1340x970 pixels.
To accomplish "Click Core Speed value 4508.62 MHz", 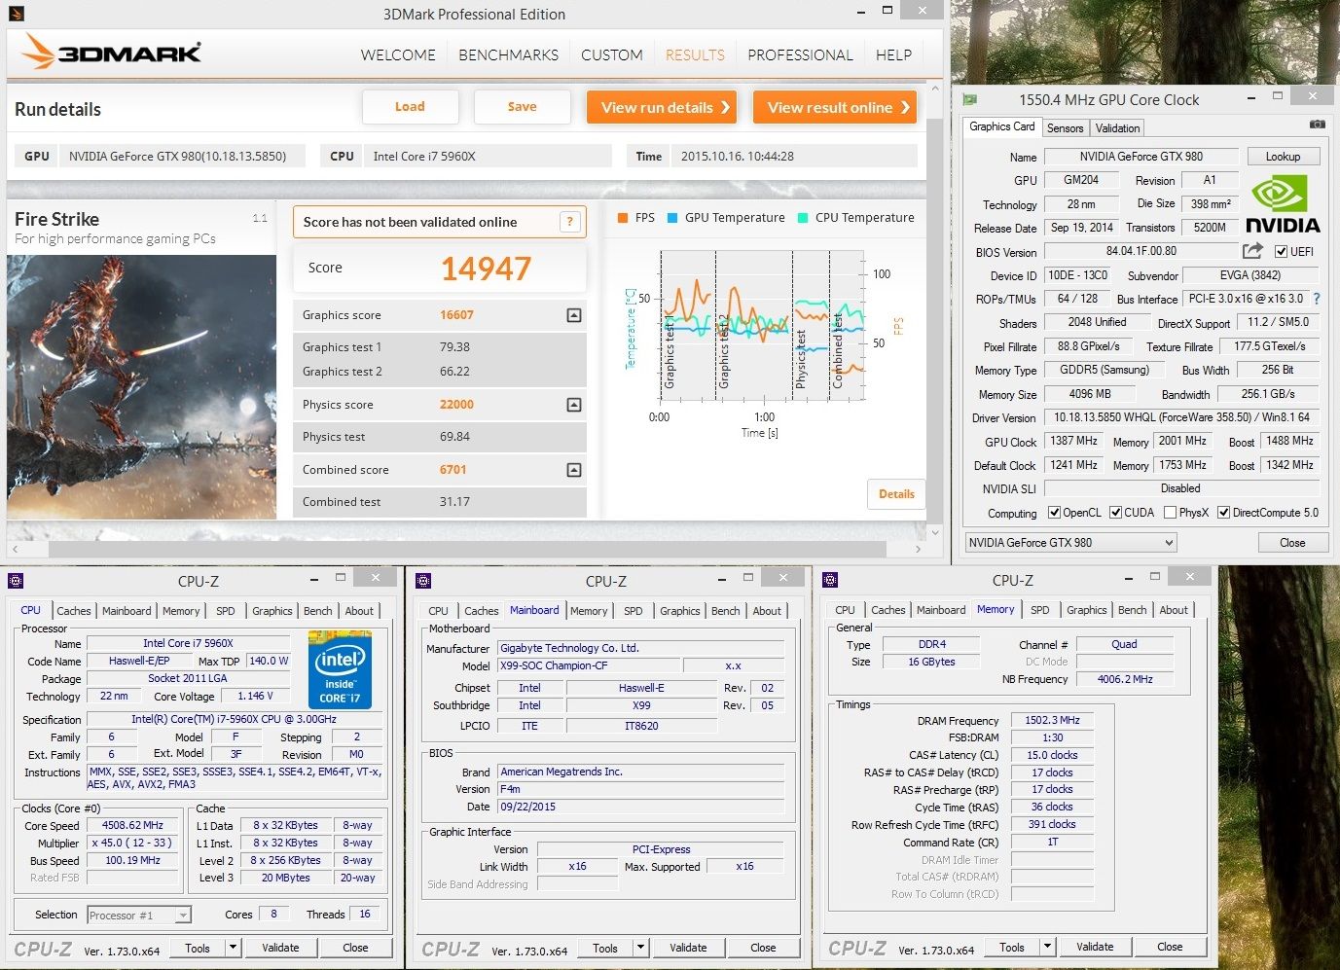I will click(132, 825).
